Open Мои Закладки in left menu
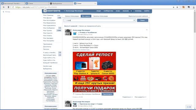196x110 pixels. point(48,38)
